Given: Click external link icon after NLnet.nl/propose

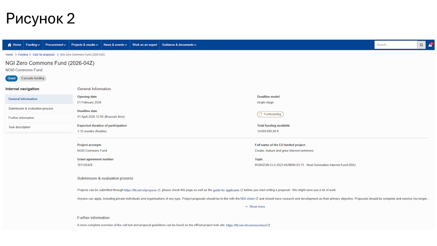Looking at the screenshot, I should click(x=159, y=190).
